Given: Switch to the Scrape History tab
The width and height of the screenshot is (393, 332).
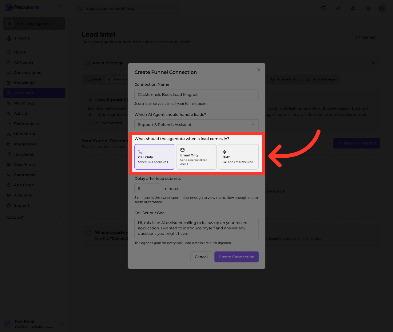Looking at the screenshot, I should [286, 79].
